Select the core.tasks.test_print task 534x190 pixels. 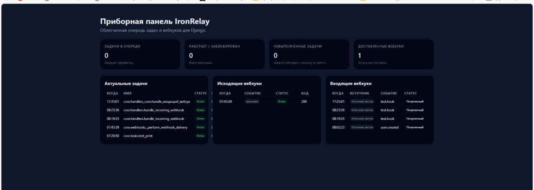pyautogui.click(x=138, y=136)
